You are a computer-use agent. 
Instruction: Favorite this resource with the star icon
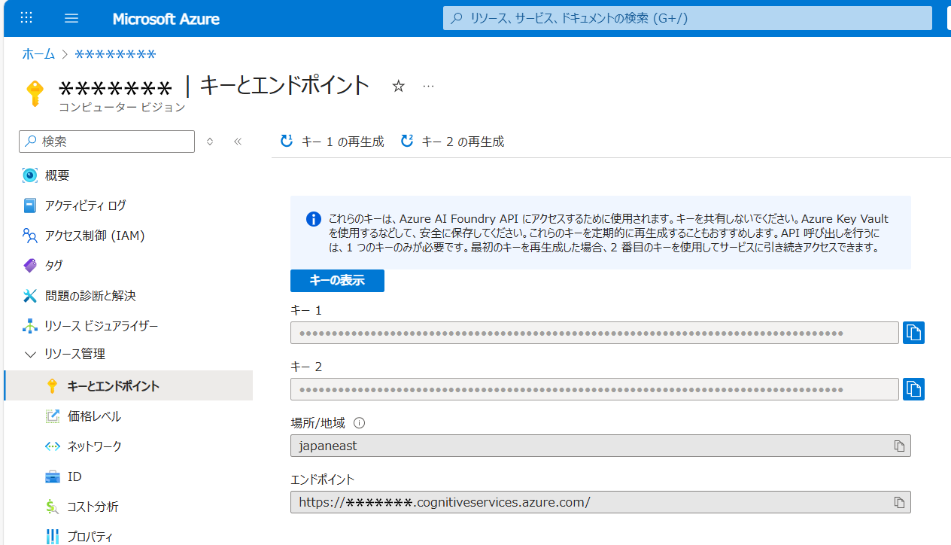[x=399, y=87]
